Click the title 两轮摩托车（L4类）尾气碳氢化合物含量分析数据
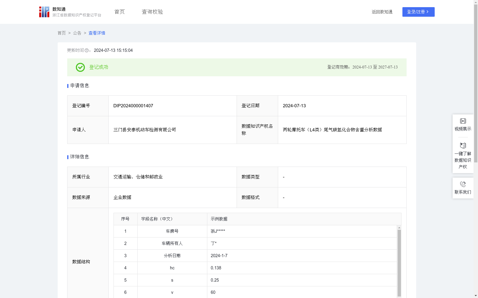Image resolution: width=478 pixels, height=298 pixels. pos(332,130)
